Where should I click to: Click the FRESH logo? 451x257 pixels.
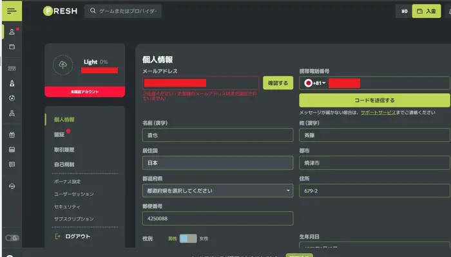(x=60, y=11)
